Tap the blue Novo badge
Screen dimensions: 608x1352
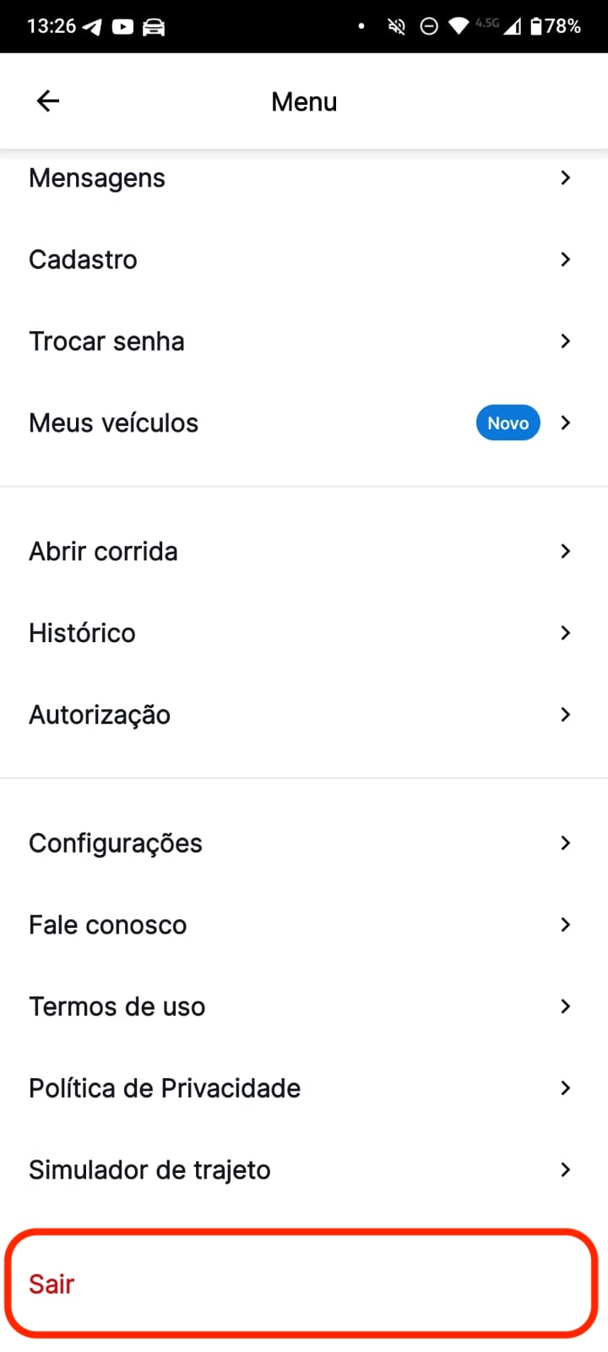[x=508, y=422]
